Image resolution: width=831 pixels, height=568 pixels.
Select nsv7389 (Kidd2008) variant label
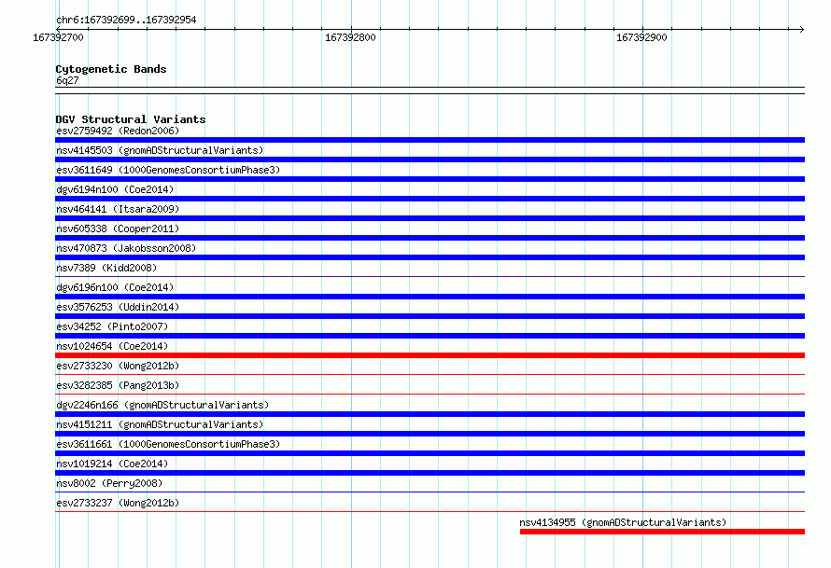[106, 268]
